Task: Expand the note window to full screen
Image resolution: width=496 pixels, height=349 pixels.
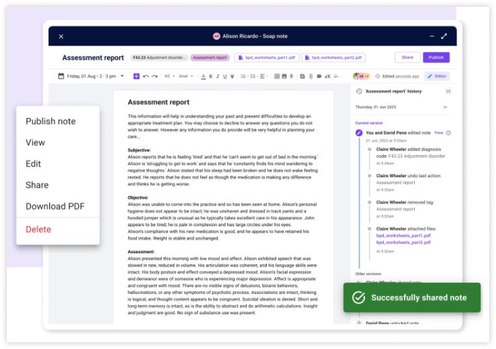Action: [x=444, y=36]
